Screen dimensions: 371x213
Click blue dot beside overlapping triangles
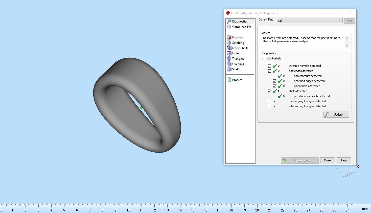(x=275, y=101)
